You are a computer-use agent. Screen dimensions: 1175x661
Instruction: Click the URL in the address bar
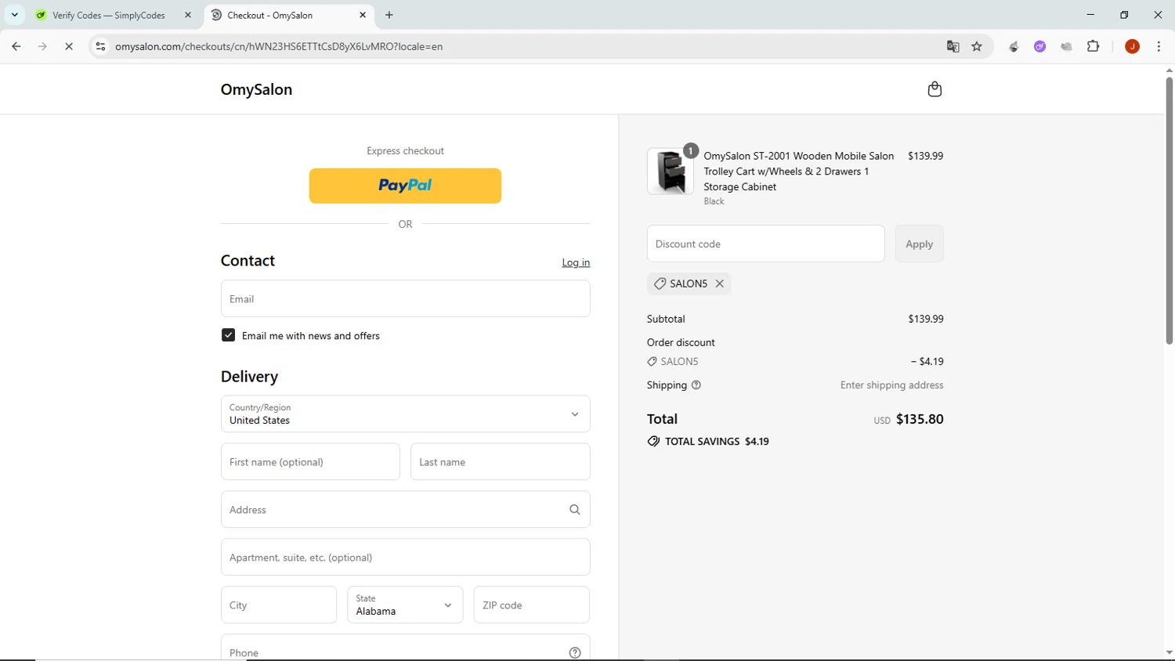click(x=279, y=46)
